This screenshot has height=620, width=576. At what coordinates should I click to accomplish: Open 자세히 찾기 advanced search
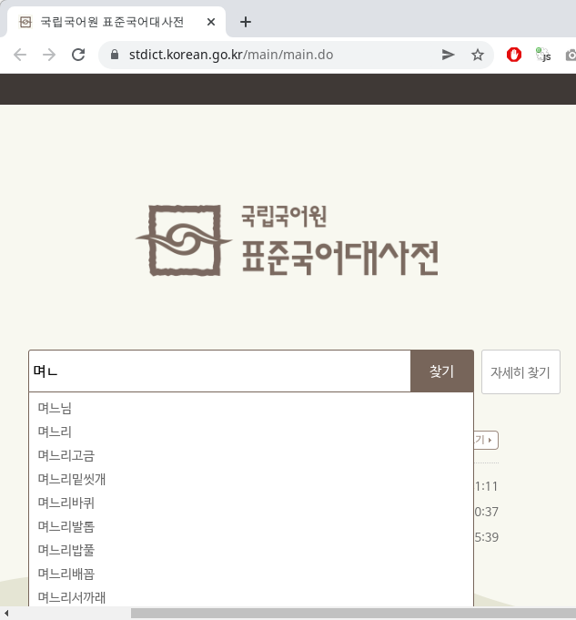520,371
